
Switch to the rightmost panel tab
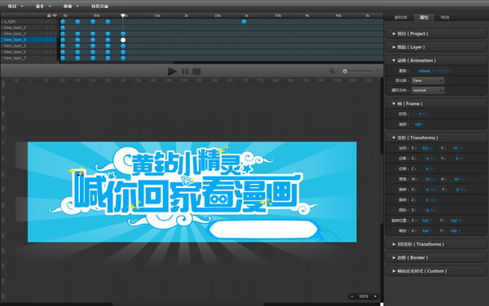click(x=445, y=17)
